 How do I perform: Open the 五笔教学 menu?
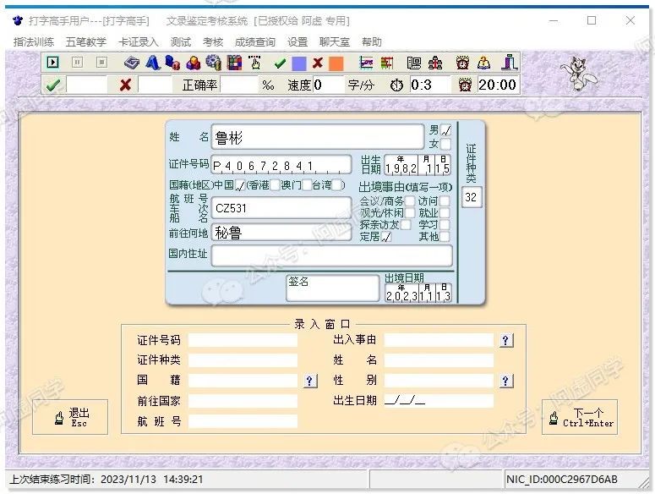pos(86,41)
